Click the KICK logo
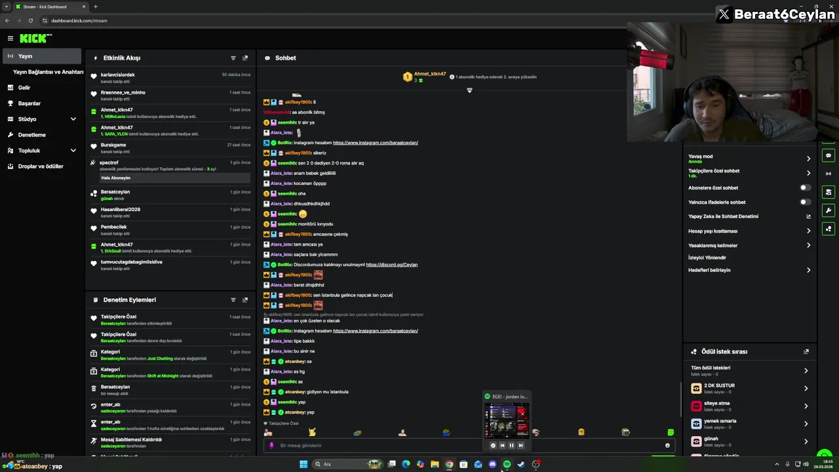 coord(34,39)
